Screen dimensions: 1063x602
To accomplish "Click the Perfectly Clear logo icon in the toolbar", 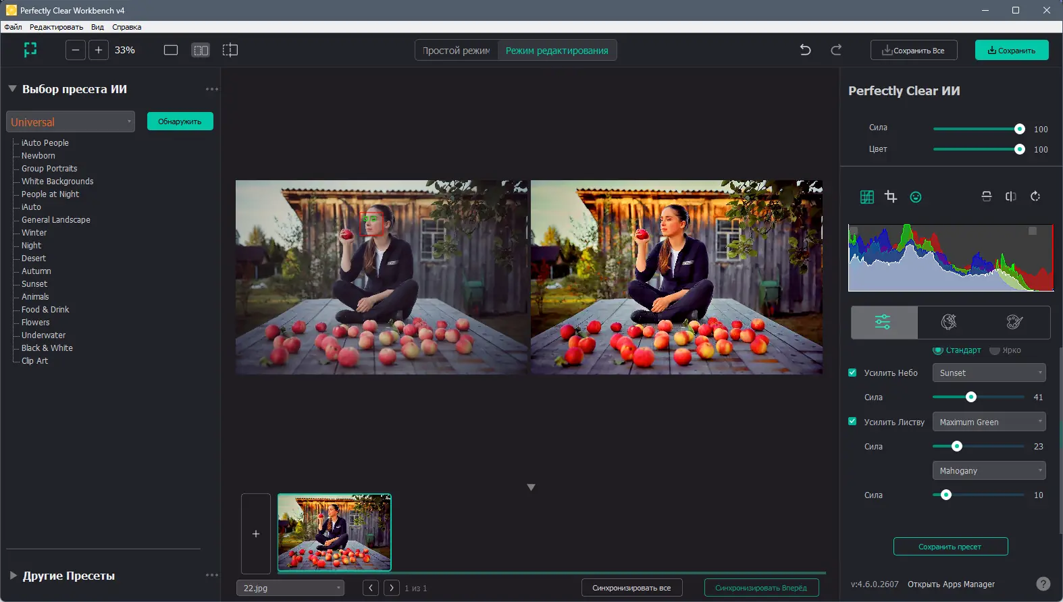I will [x=30, y=50].
